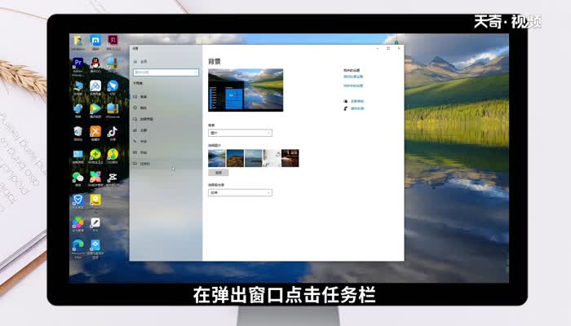The image size is (571, 326).
Task: Open Themes section in sidebar
Action: pyautogui.click(x=166, y=130)
